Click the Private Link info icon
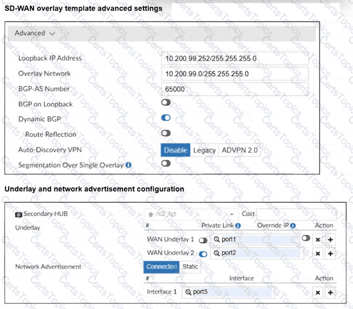This screenshot has height=309, width=353. click(238, 226)
